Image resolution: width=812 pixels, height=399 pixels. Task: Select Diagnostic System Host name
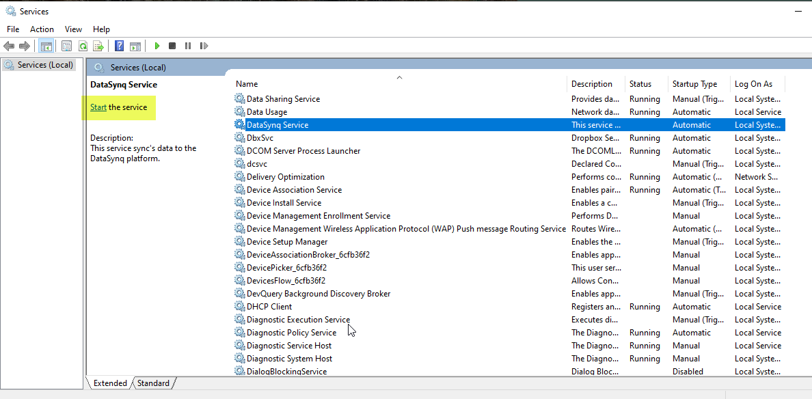(290, 358)
